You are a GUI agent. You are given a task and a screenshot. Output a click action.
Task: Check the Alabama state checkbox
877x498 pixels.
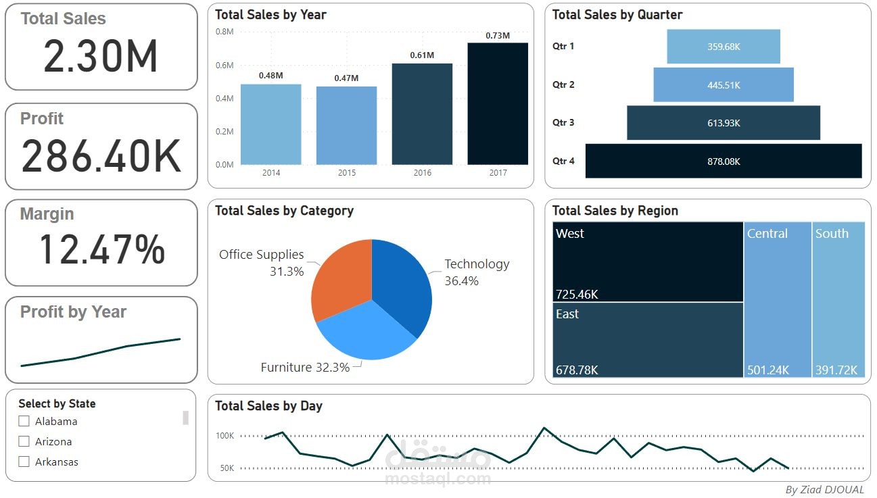24,421
